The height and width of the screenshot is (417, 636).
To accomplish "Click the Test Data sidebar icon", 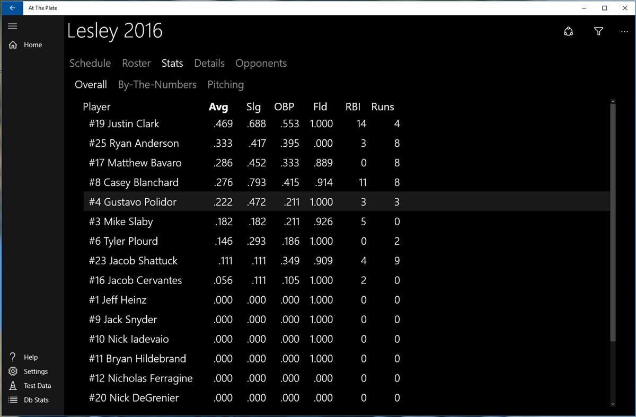I will [x=12, y=385].
